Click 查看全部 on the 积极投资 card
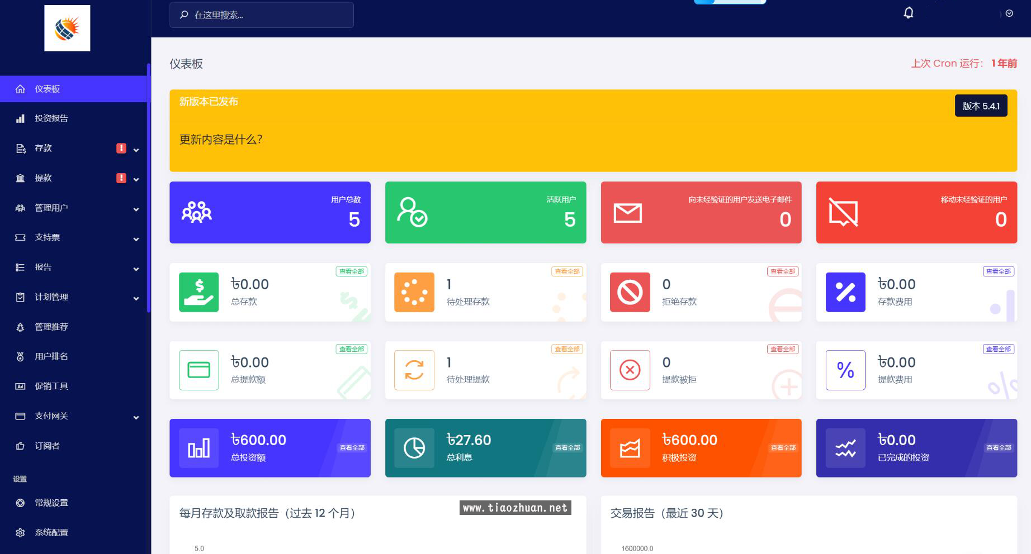The height and width of the screenshot is (554, 1031). (783, 448)
